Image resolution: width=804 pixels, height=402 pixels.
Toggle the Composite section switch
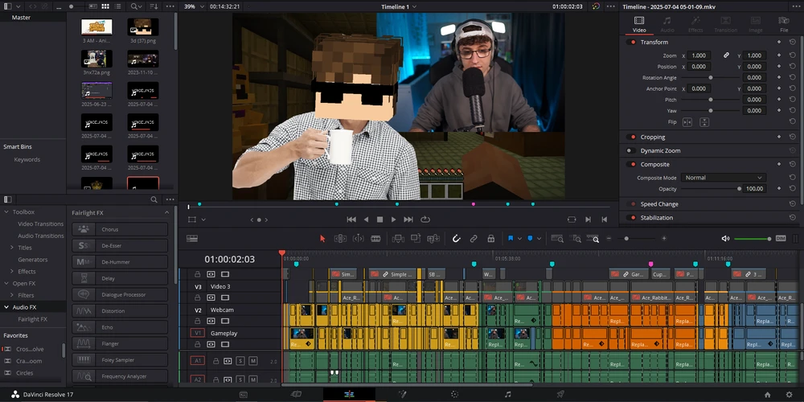630,164
